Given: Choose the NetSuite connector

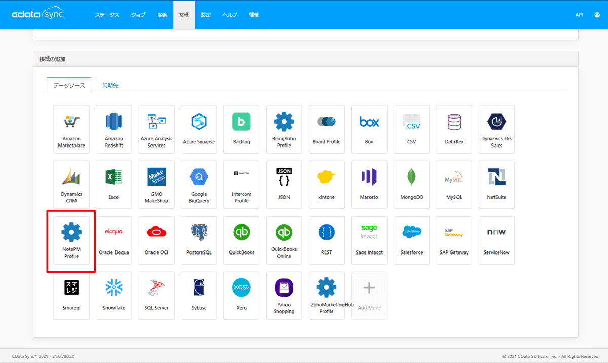Looking at the screenshot, I should [x=497, y=185].
